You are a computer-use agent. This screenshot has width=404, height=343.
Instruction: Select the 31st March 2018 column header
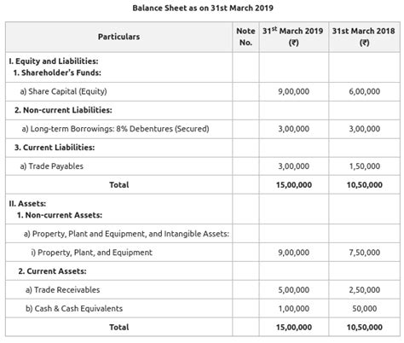click(364, 37)
